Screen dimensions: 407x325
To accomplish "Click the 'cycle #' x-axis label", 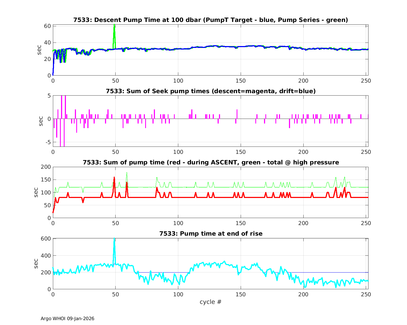I will [x=210, y=302].
